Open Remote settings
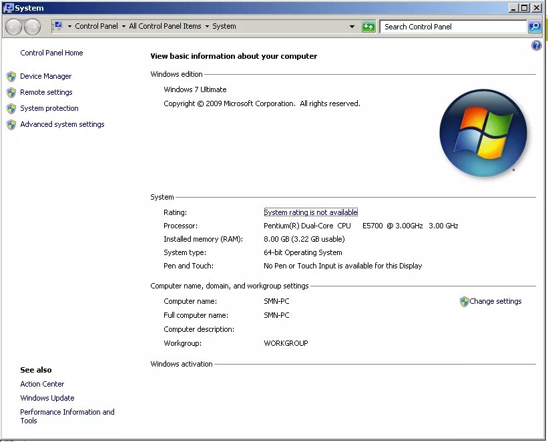Screen dimensions: 548x442 click(x=46, y=92)
